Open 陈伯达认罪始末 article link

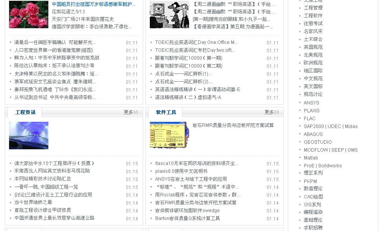(x=54, y=66)
